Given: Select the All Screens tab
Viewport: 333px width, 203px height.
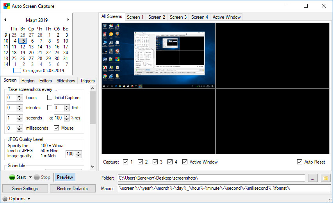Looking at the screenshot, I should 112,16.
